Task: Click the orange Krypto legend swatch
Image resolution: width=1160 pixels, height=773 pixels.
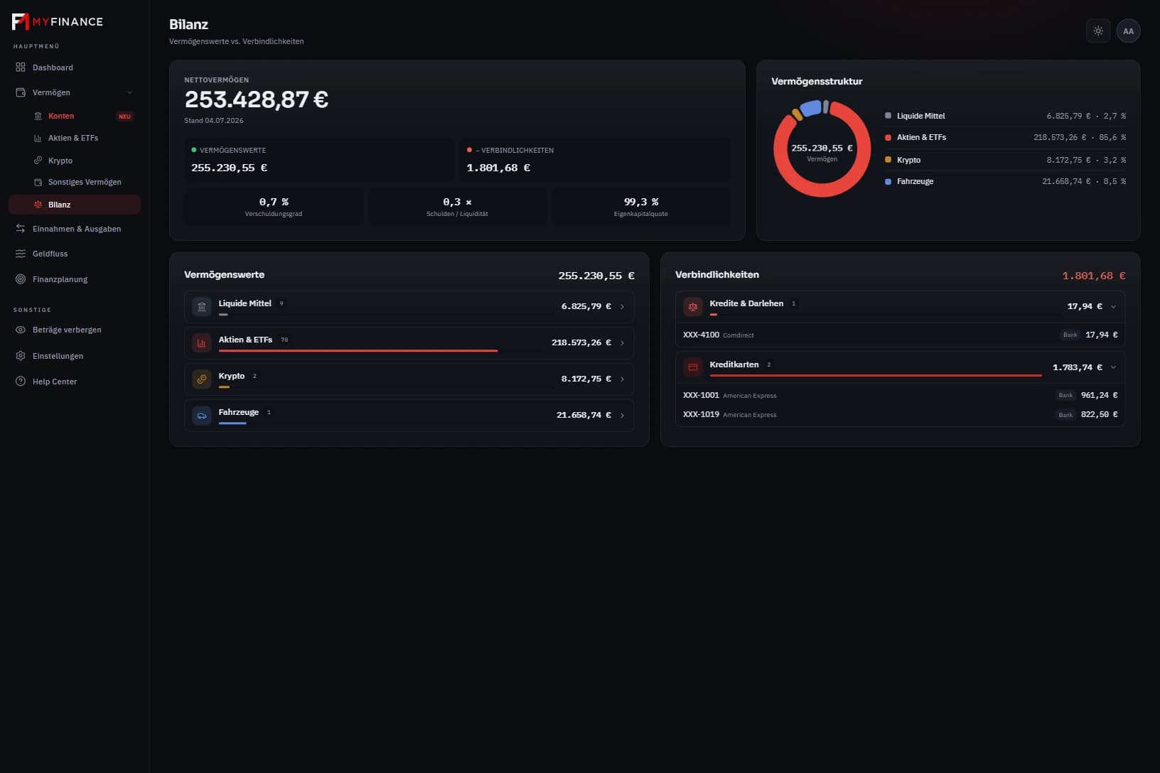Action: (888, 160)
